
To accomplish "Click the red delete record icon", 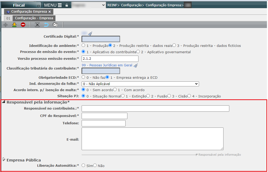I will pos(23,25).
